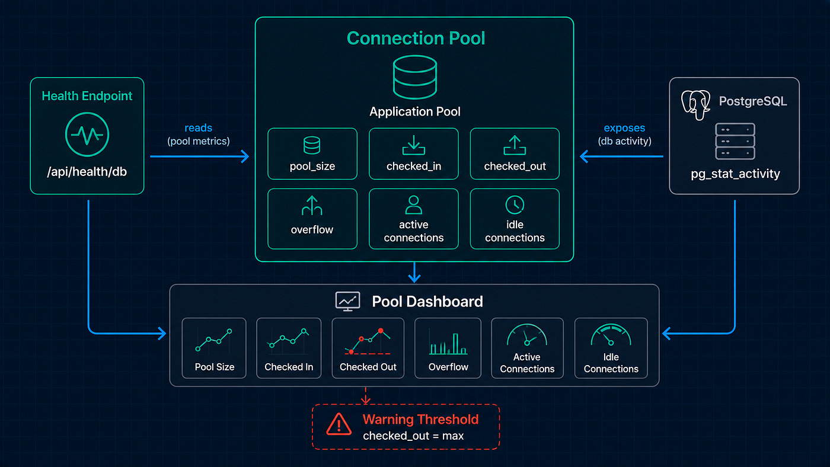Click the checked_out upload tray icon
830x467 pixels.
(515, 145)
